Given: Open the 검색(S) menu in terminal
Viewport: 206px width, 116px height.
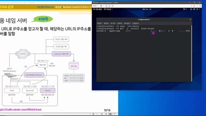Looking at the screenshot, I should pyautogui.click(x=120, y=24).
